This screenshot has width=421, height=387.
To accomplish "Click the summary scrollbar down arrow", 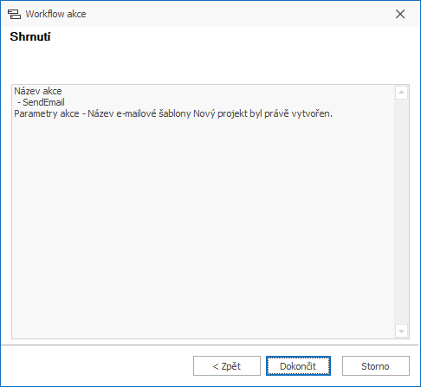I will click(x=401, y=331).
